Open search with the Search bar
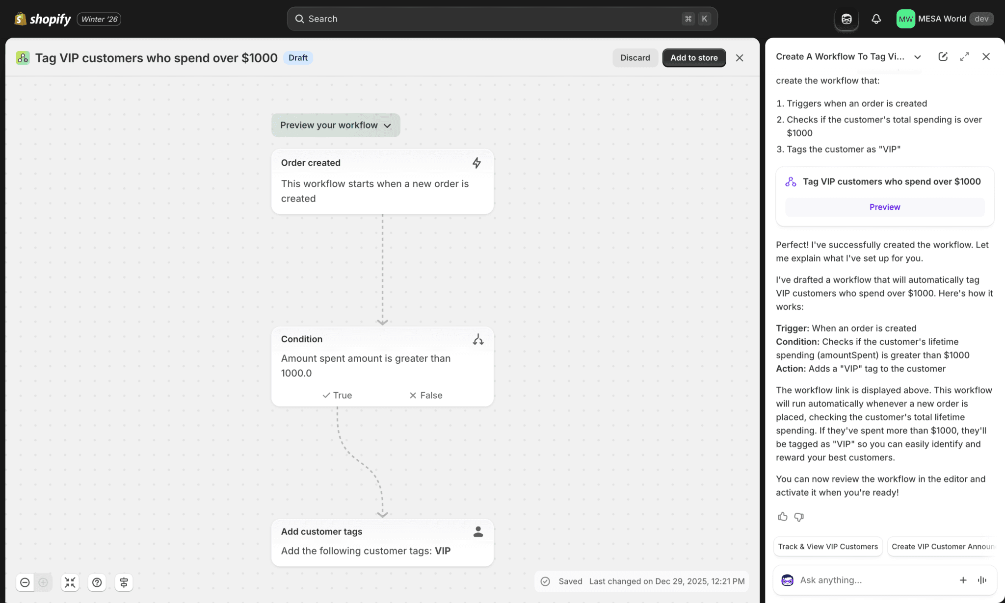This screenshot has width=1005, height=603. (x=501, y=19)
